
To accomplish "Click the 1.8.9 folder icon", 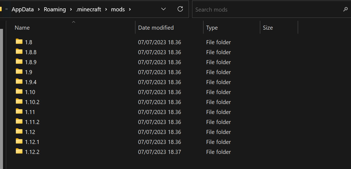I will (x=19, y=61).
